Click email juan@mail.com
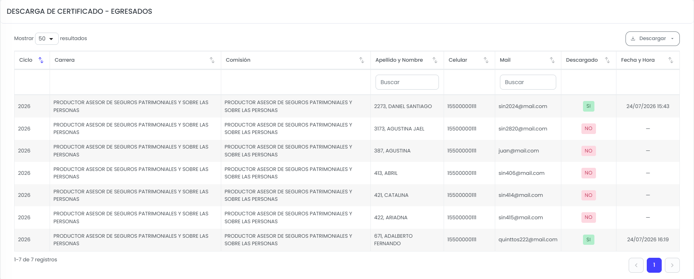Viewport: 694px width, 279px height. coord(518,151)
